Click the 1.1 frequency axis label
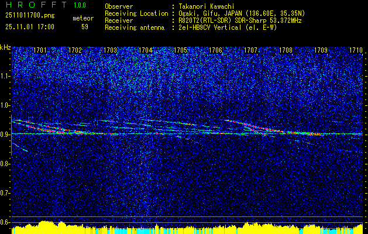This screenshot has height=234, width=368. click(x=5, y=76)
